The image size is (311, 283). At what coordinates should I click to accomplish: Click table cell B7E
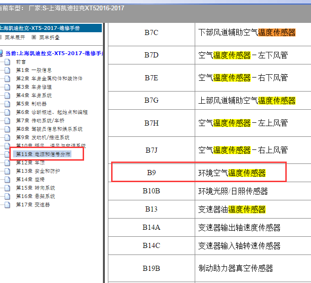pos(152,78)
